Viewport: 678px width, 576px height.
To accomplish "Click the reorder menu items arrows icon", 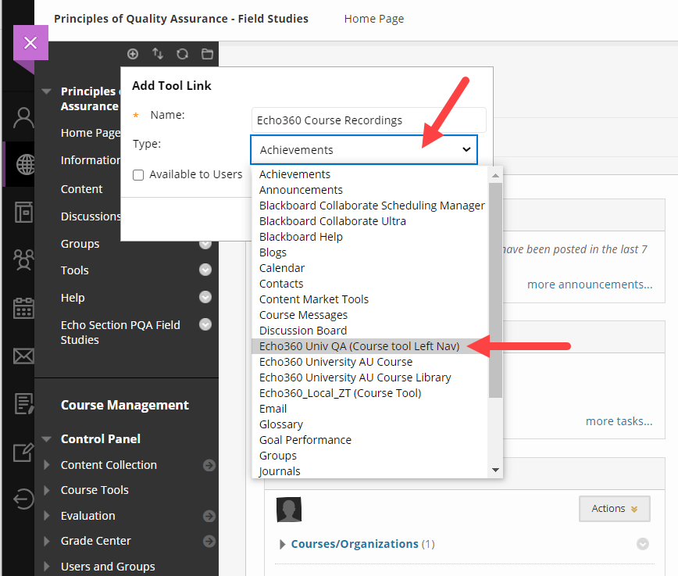I will [158, 54].
